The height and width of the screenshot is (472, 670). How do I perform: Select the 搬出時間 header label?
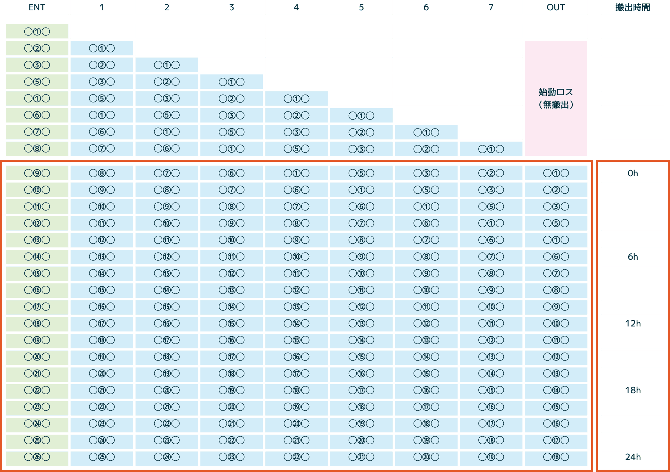(x=633, y=7)
